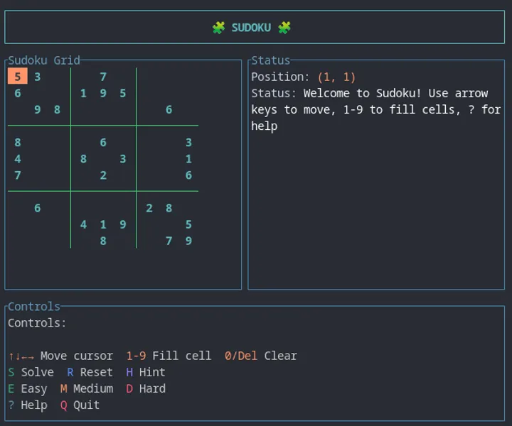Select the orange highlighted cell containing 5
The height and width of the screenshot is (426, 512).
tap(18, 77)
